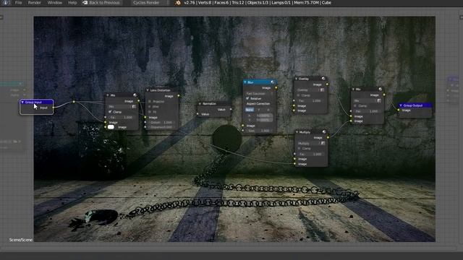Click Blur node's Image output socket
463x260 pixels.
[x=276, y=88]
